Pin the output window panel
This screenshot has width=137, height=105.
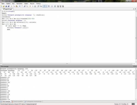(134, 66)
